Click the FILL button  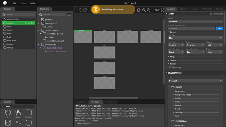point(219,28)
